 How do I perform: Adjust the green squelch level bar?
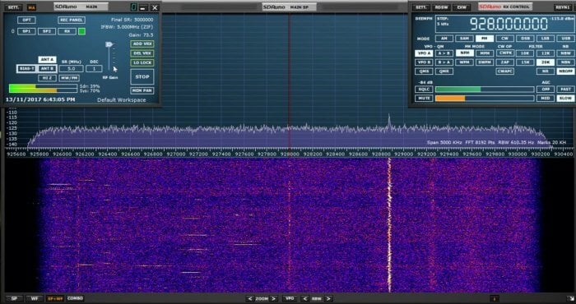485,89
